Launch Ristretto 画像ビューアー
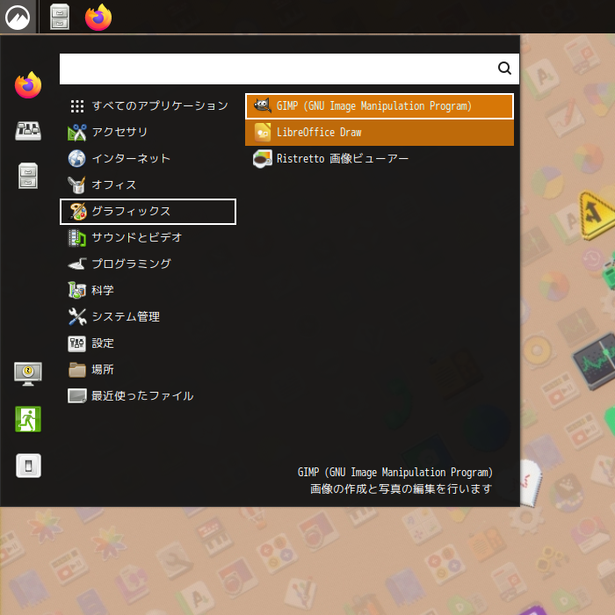 coord(380,159)
